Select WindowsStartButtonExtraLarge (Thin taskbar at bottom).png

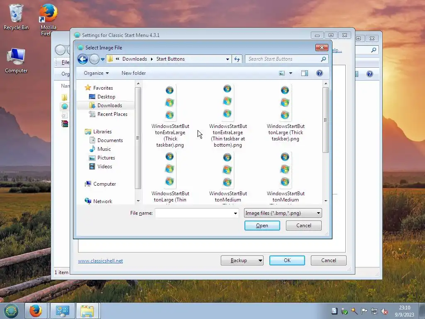click(228, 116)
